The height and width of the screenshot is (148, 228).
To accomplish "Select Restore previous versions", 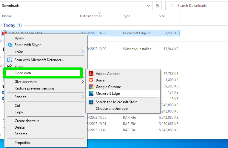I will [34, 88].
